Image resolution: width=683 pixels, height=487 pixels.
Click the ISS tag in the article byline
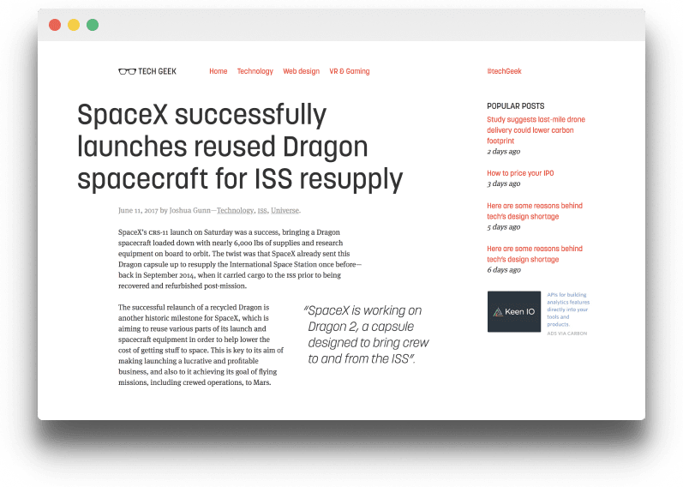click(x=261, y=211)
